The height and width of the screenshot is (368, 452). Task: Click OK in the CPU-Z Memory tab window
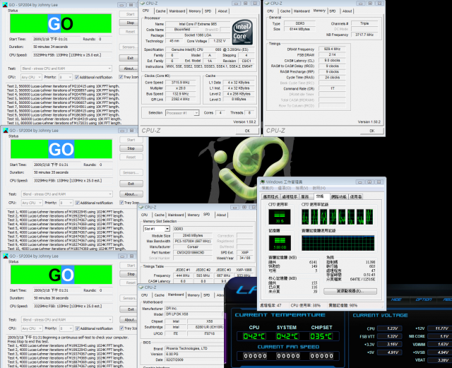click(372, 131)
